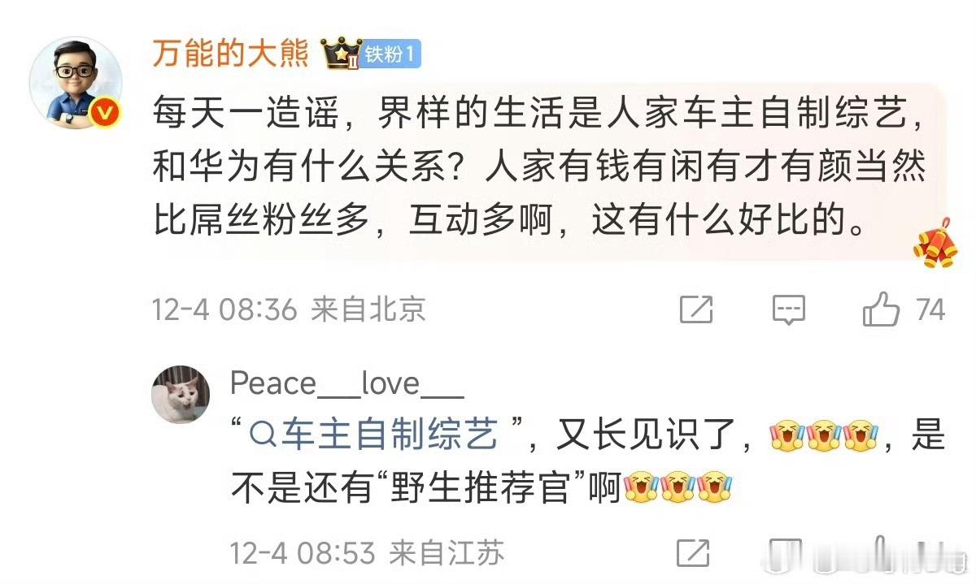
Task: Tap the first laughing-crying emoji after 又长见识了
Action: pyautogui.click(x=784, y=438)
